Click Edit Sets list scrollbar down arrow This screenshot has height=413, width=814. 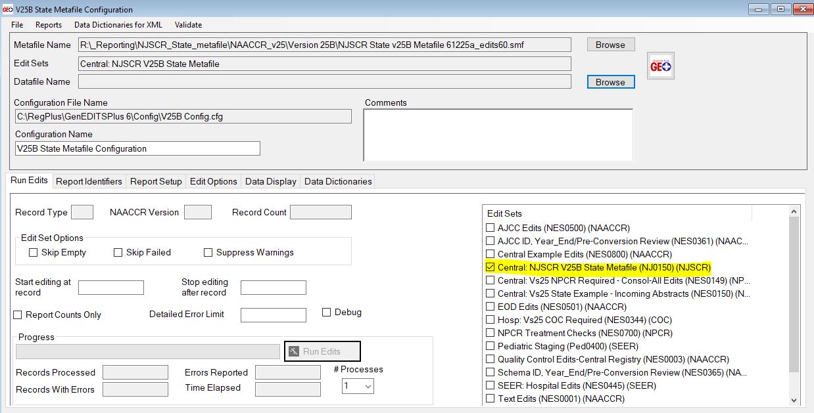(794, 400)
